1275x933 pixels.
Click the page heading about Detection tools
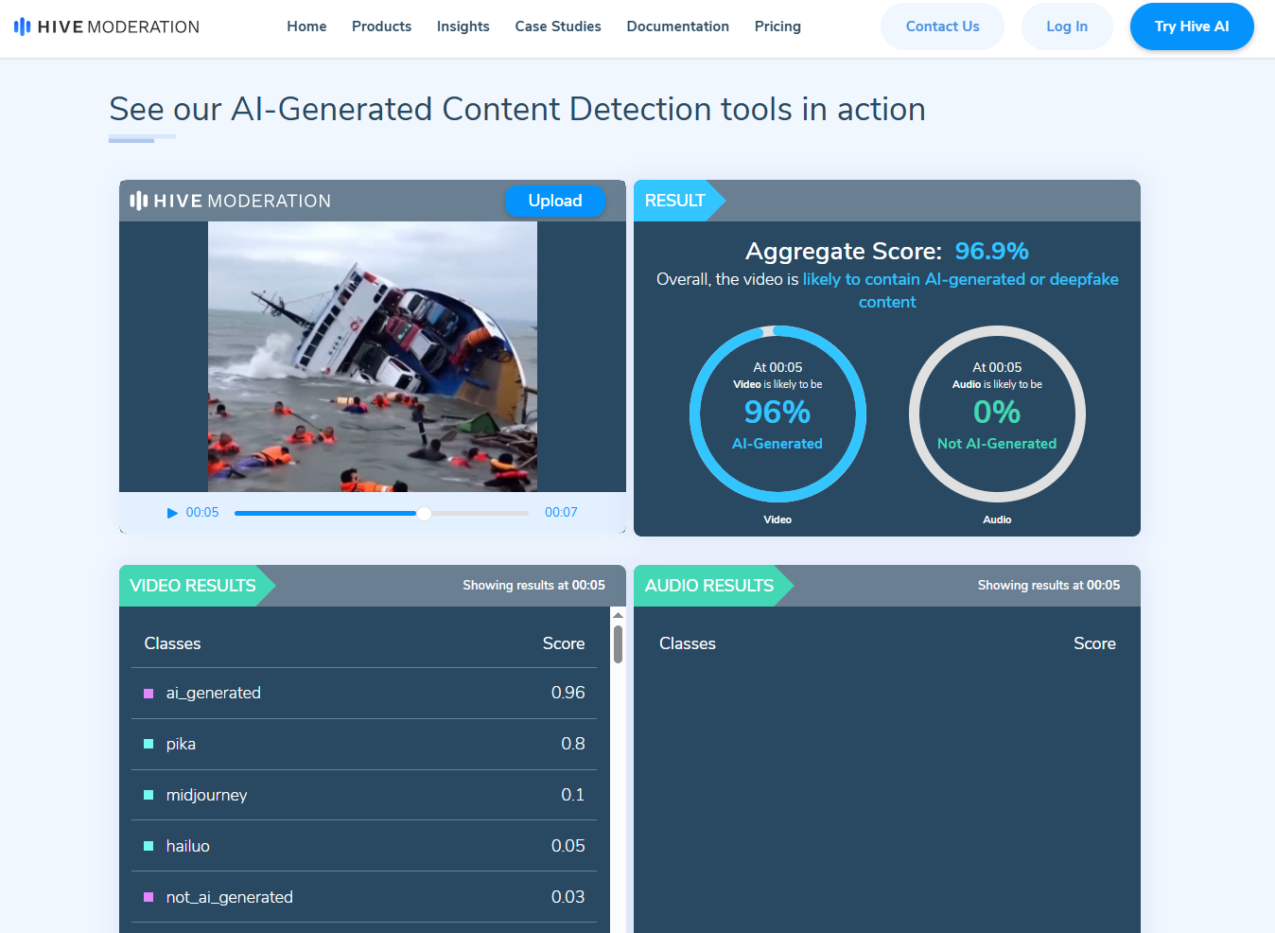pyautogui.click(x=517, y=110)
